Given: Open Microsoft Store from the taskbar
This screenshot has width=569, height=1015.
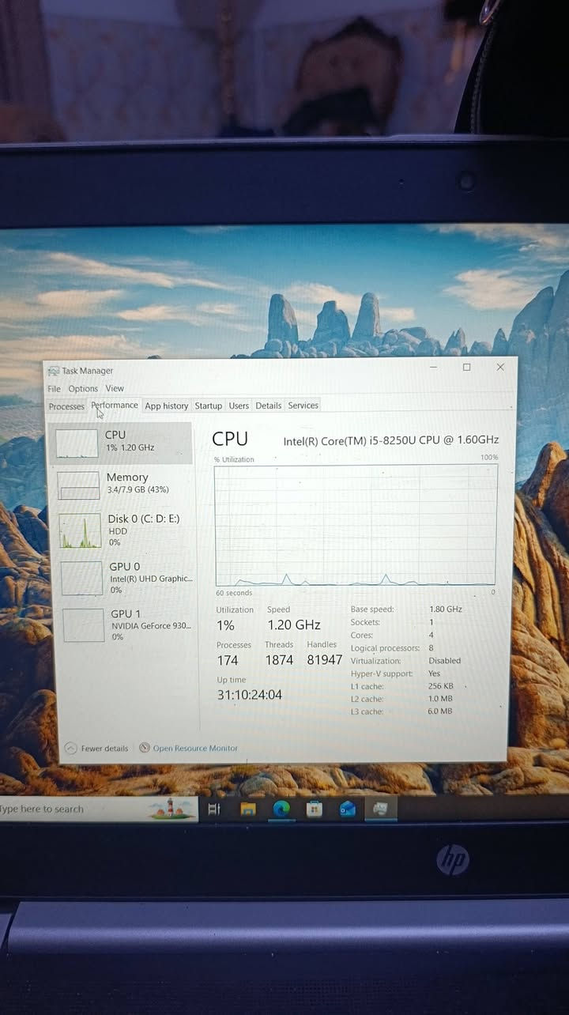Looking at the screenshot, I should (315, 809).
